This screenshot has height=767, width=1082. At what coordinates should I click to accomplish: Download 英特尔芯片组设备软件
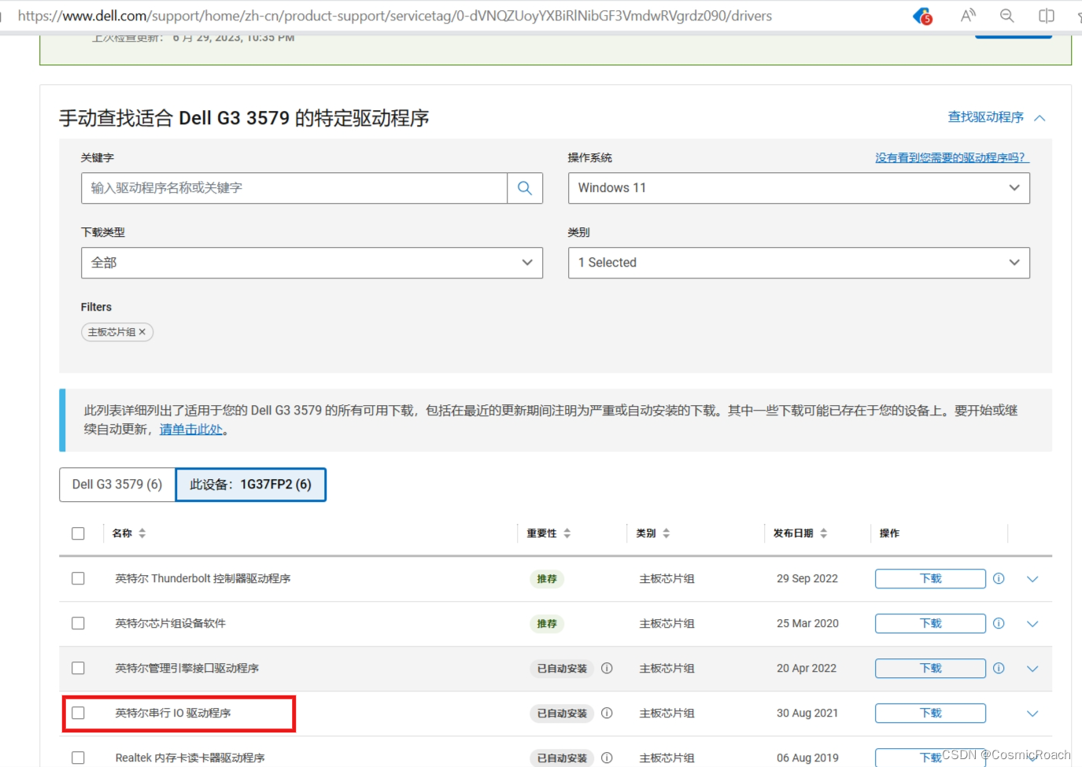click(930, 623)
